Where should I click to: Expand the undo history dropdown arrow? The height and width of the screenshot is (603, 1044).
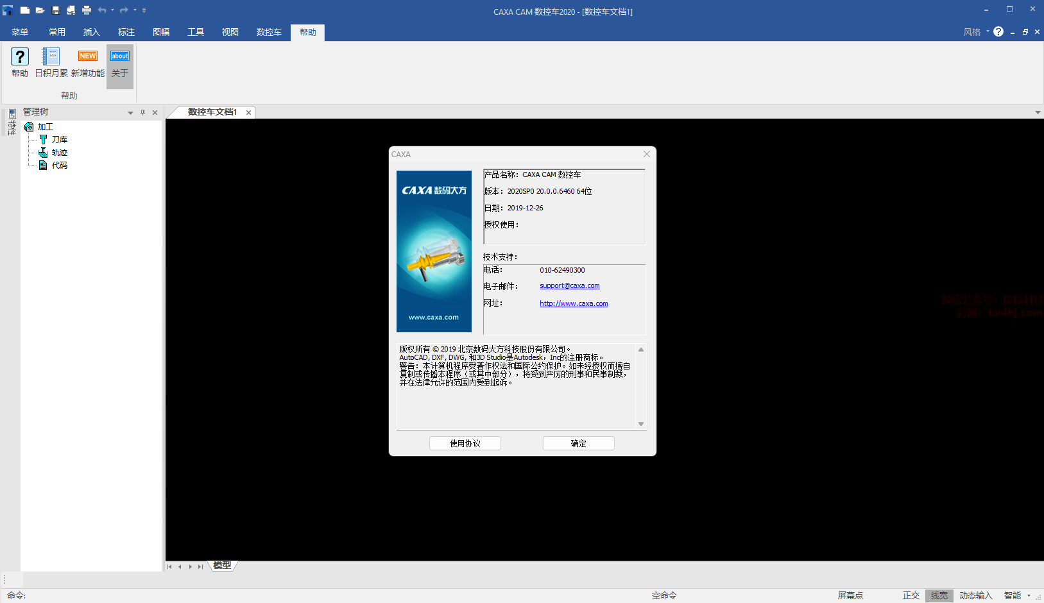point(113,10)
